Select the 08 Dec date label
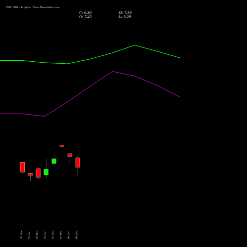247x247 pixels. (61, 235)
